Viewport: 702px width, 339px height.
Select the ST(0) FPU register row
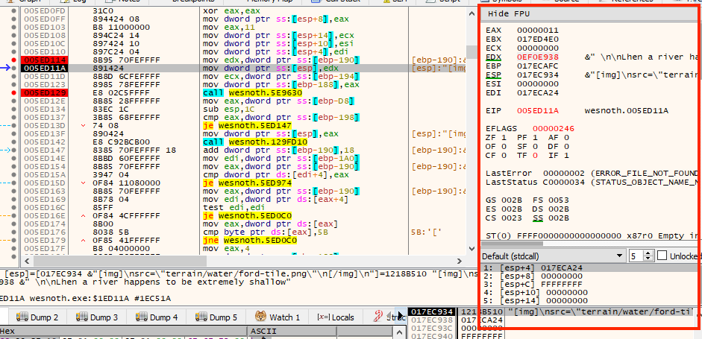pos(592,235)
